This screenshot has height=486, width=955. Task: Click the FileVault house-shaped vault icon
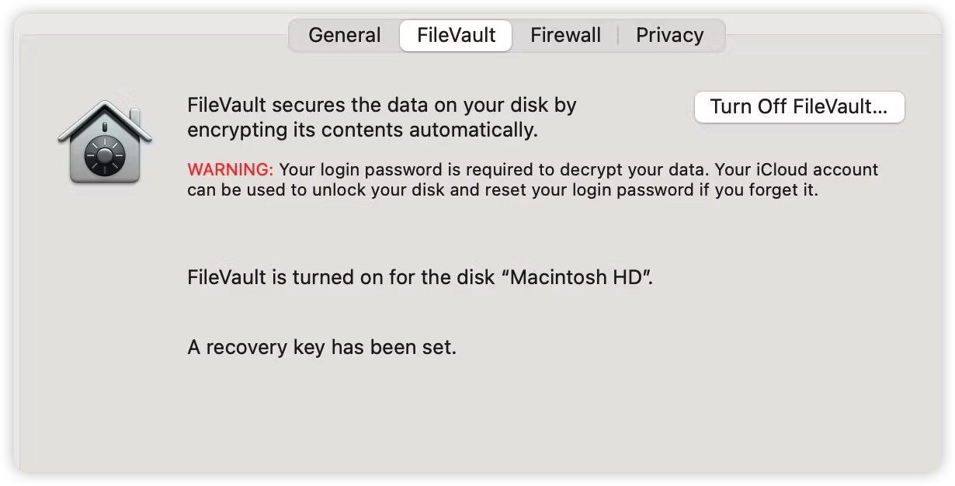click(x=104, y=142)
